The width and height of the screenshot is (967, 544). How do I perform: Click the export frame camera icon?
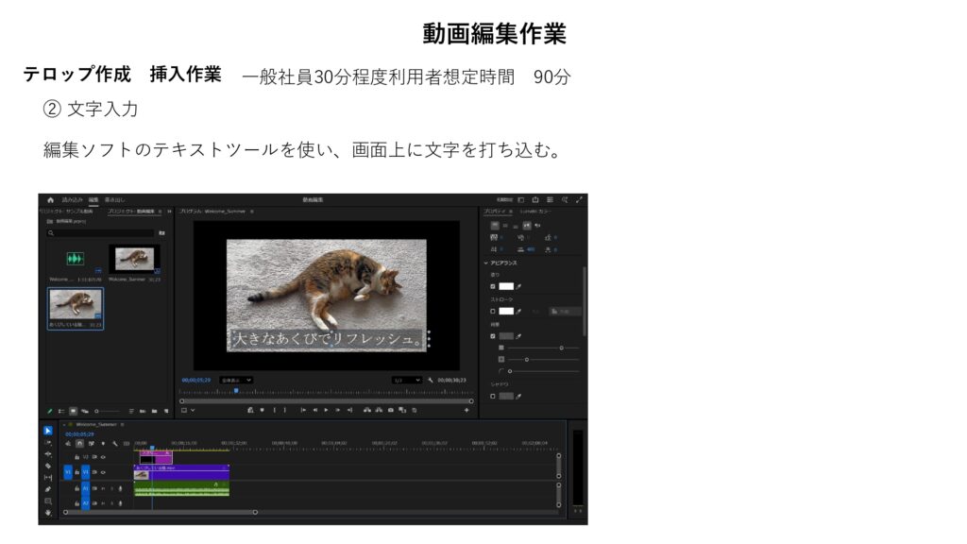coord(391,410)
